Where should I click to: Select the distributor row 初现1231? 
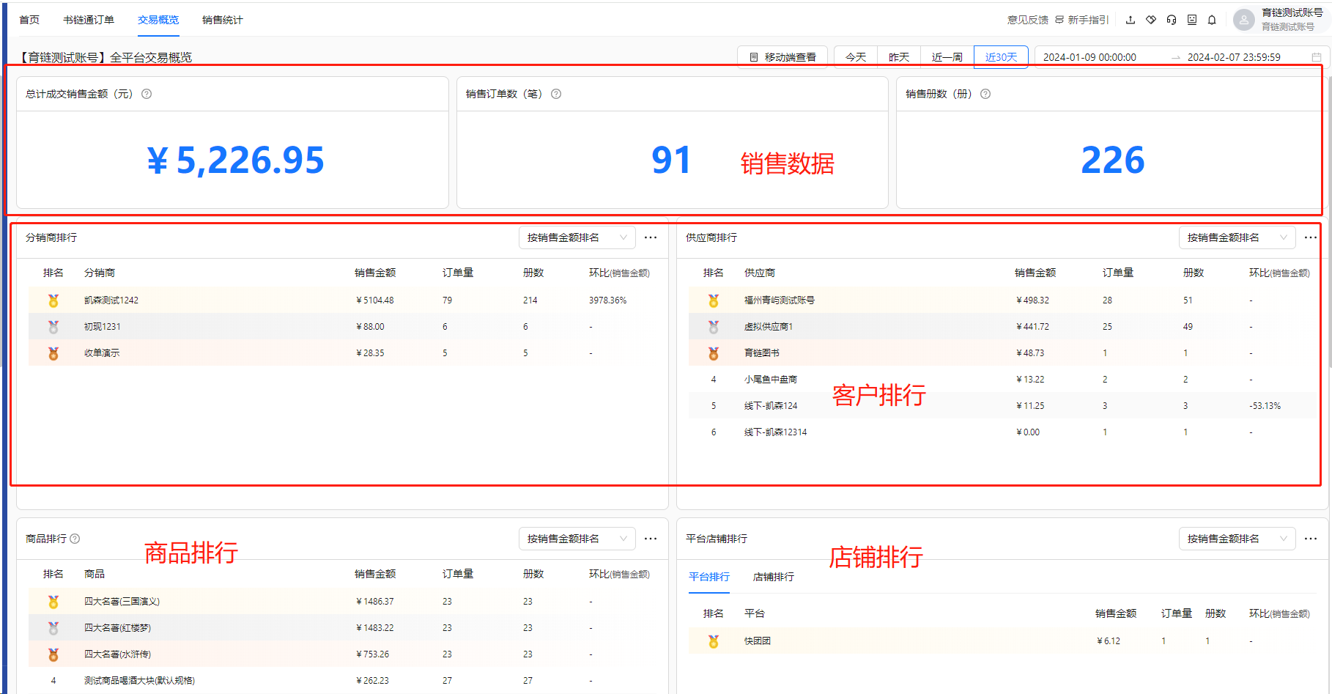(342, 327)
